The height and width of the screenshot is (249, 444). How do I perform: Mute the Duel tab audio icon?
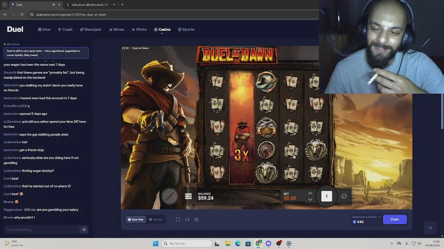pyautogui.click(x=53, y=5)
